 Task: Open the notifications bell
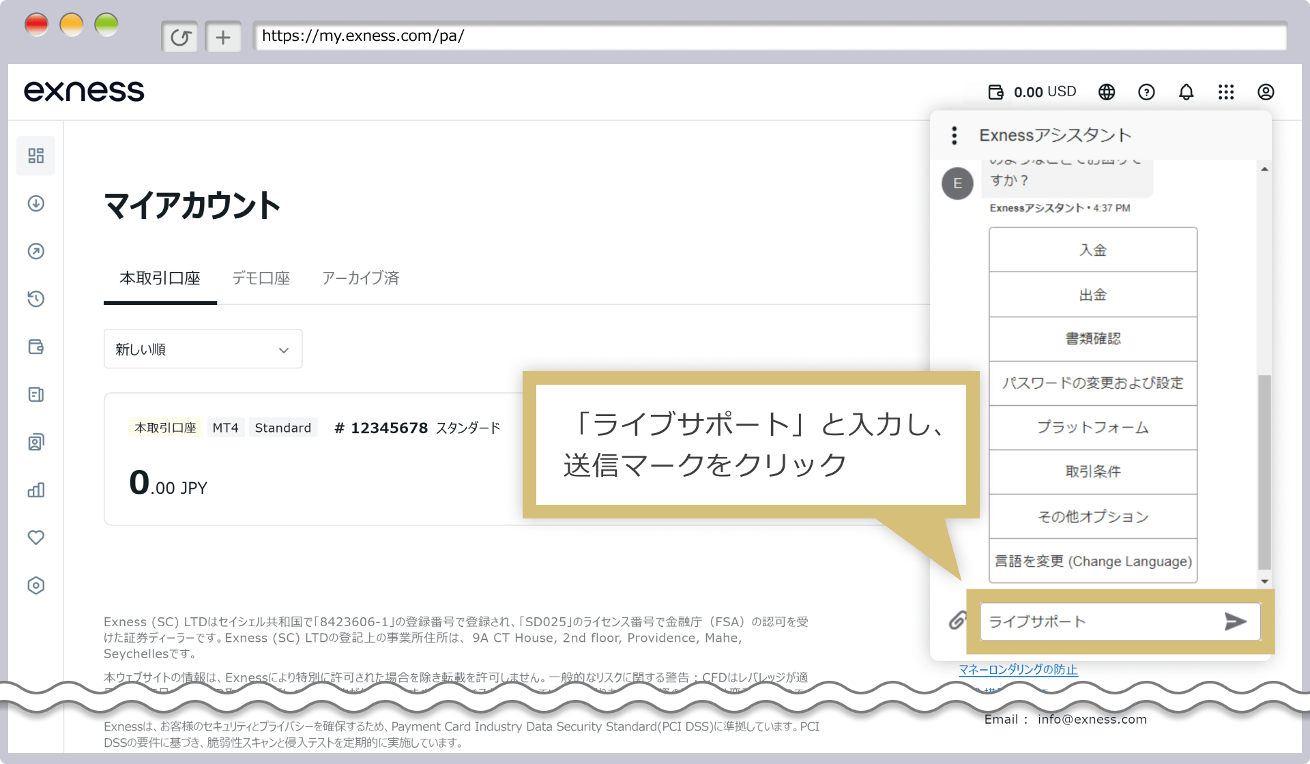tap(1187, 92)
